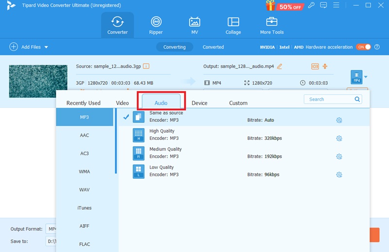Open settings gear for High Quality profile
Viewport: 389px width, 252px height.
[x=339, y=138]
